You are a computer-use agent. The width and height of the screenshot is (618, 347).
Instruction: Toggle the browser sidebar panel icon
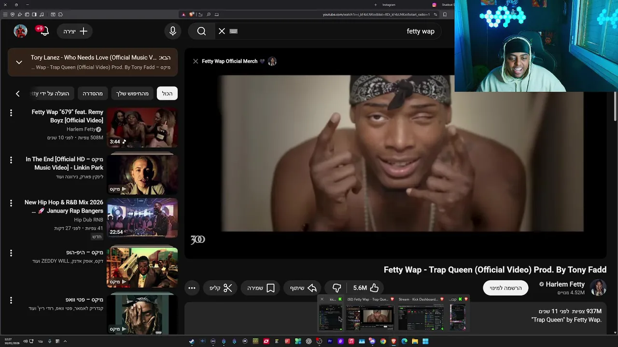[34, 14]
